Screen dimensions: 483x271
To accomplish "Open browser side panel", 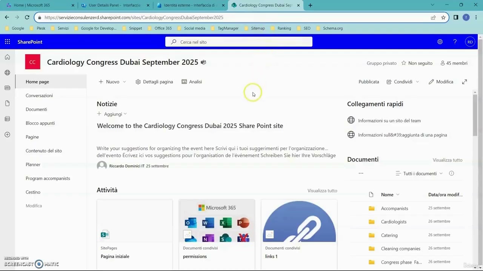I will (456, 17).
